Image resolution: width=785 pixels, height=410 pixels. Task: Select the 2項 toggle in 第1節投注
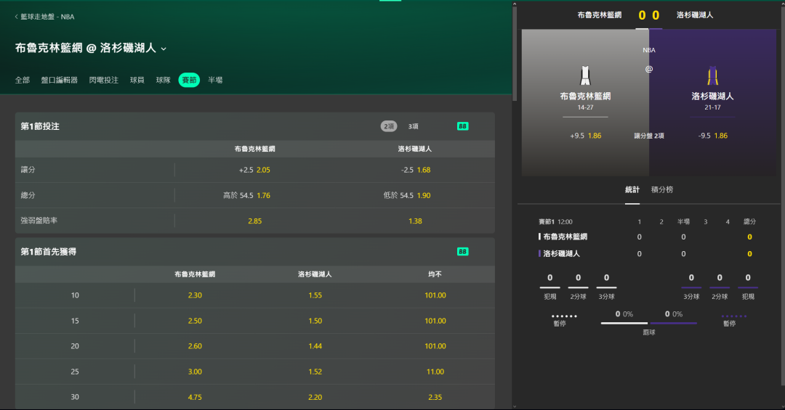point(388,126)
